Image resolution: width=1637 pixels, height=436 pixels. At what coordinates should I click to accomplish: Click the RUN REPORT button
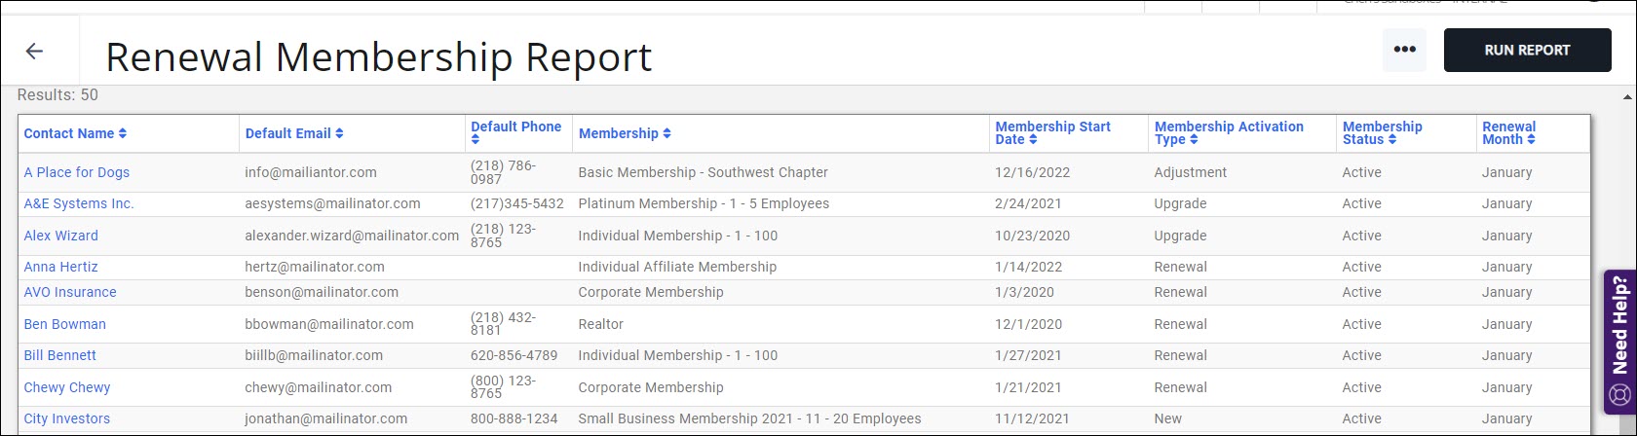click(x=1527, y=50)
